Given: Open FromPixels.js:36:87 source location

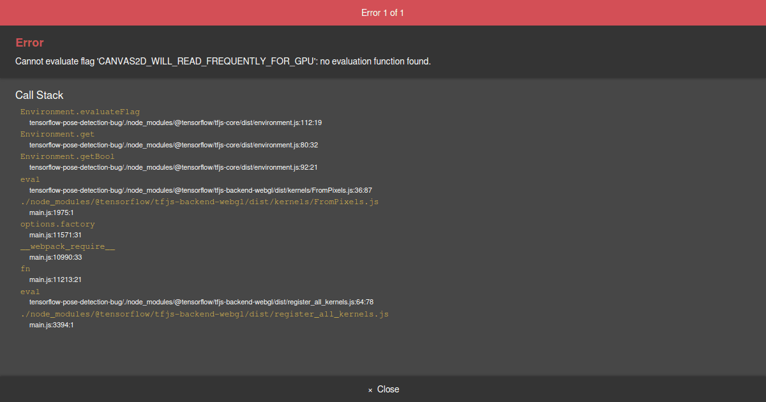Looking at the screenshot, I should pos(200,190).
